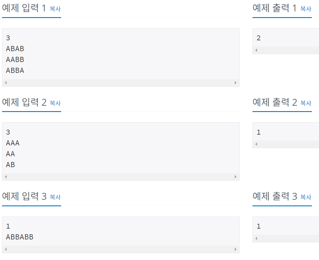Click the right scroll arrow under 예제 입력 3
This screenshot has height=260, width=319.
point(236,249)
